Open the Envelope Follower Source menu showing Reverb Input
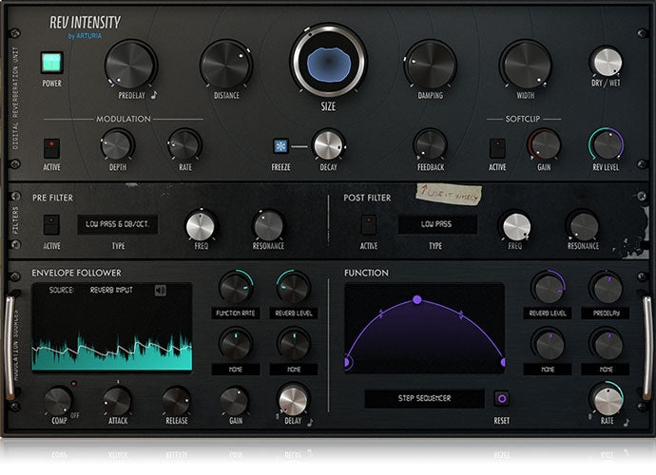Viewport: 656px width, 475px height. pyautogui.click(x=111, y=290)
